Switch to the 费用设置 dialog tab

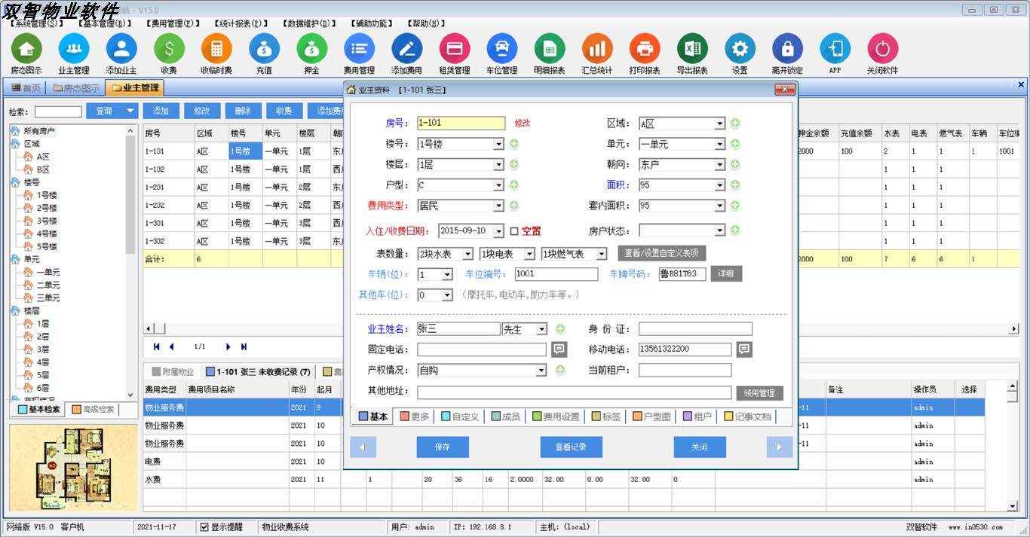click(555, 416)
